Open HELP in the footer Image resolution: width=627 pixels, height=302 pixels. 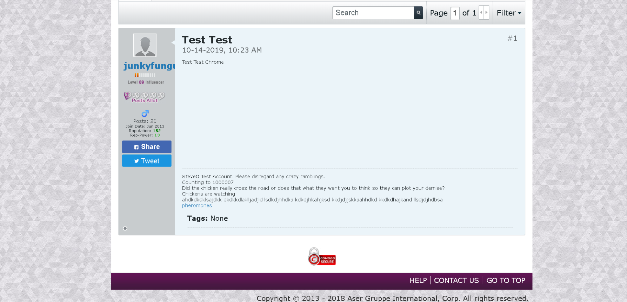418,281
